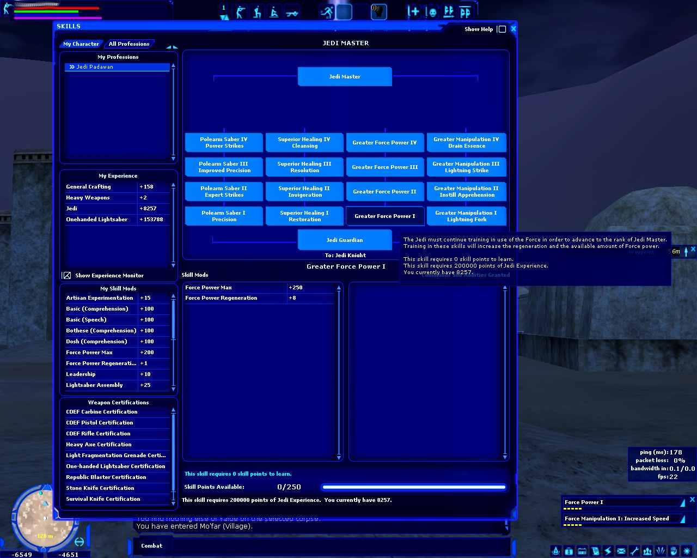This screenshot has width=697, height=558.
Task: Pick Polearm Saber IV Power Strikes skill
Action: click(224, 143)
